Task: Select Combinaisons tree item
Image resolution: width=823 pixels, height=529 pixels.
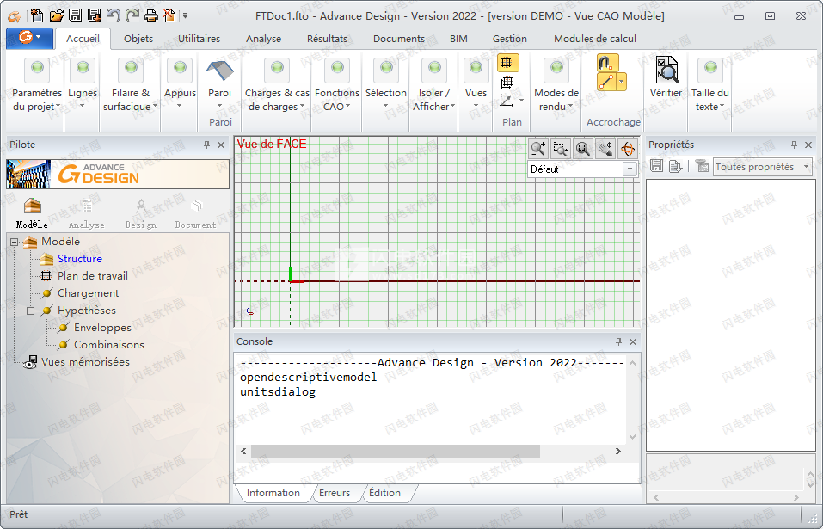Action: (x=108, y=345)
